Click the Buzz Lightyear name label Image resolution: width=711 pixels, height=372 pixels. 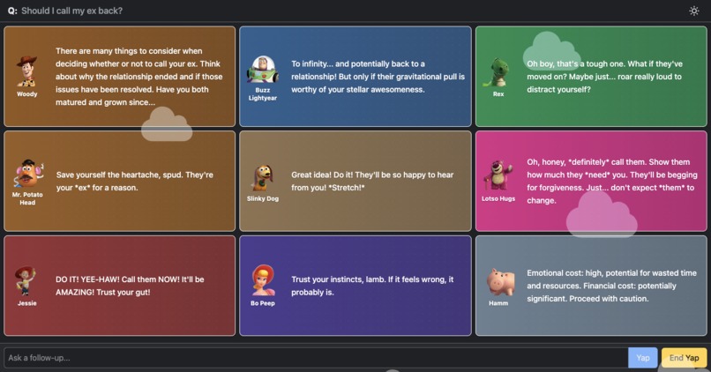[x=263, y=93]
